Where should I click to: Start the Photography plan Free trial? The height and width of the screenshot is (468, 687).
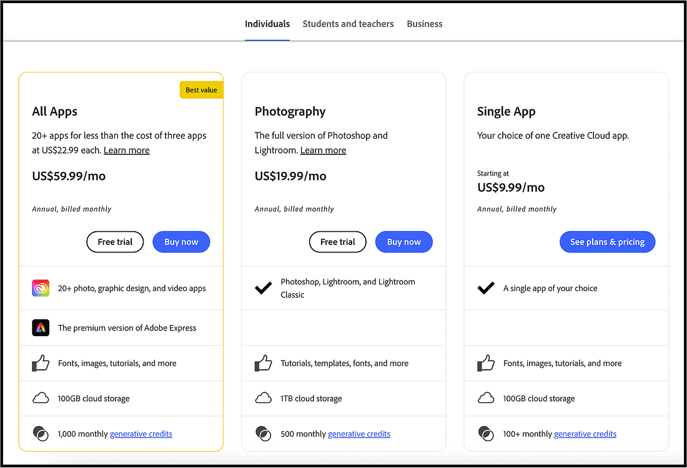(338, 242)
